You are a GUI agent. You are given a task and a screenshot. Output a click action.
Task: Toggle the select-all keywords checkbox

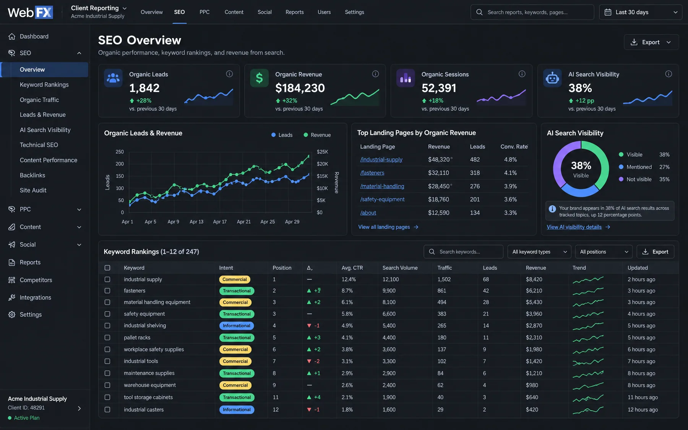point(107,268)
